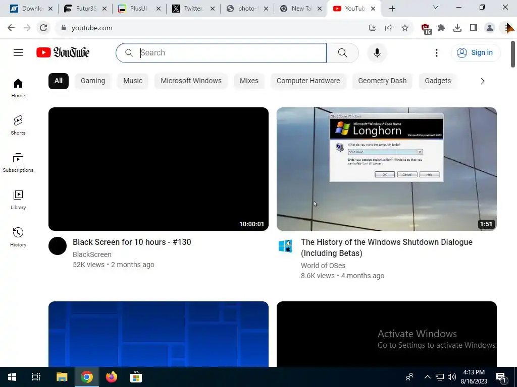Viewport: 517px width, 387px height.
Task: Open Task View on taskbar
Action: click(x=36, y=377)
